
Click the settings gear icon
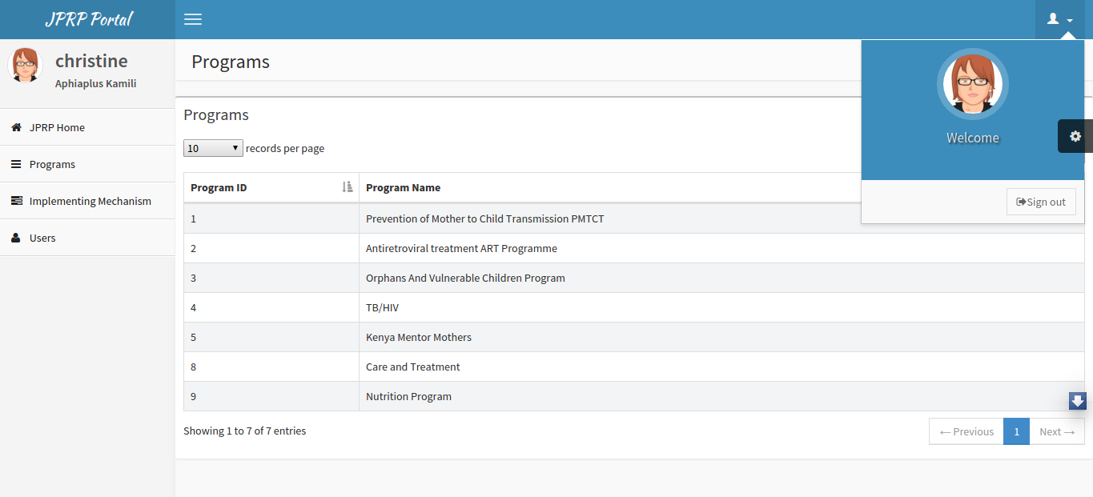[x=1075, y=136]
